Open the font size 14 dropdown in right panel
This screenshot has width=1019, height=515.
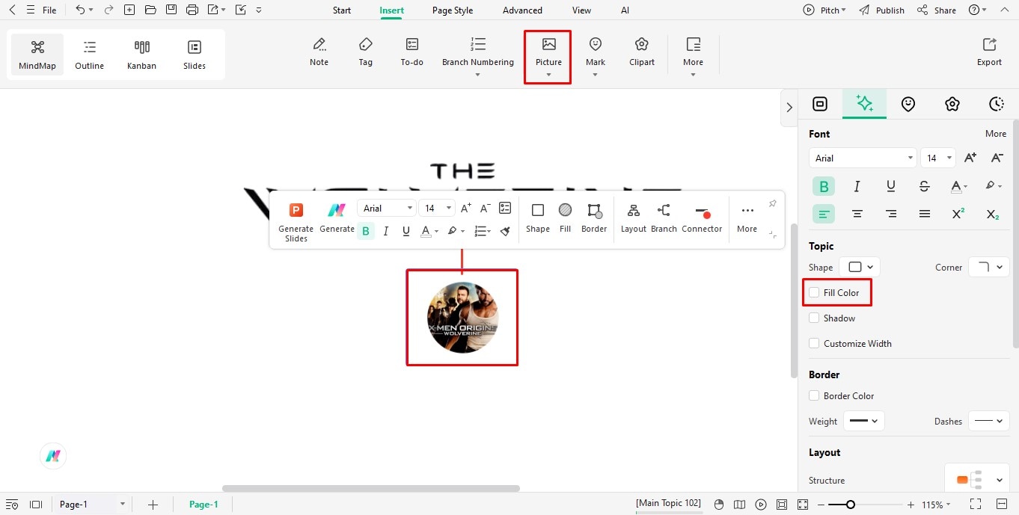938,158
